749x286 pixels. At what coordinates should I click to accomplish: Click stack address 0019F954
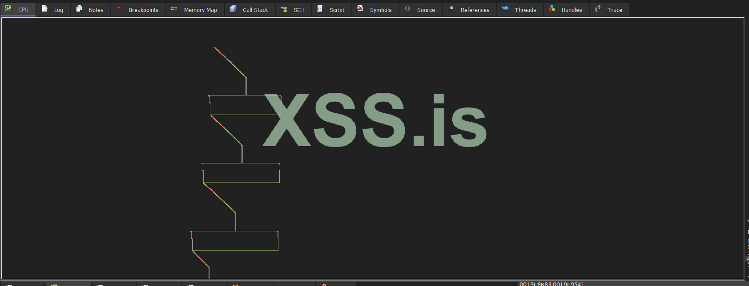[567, 284]
